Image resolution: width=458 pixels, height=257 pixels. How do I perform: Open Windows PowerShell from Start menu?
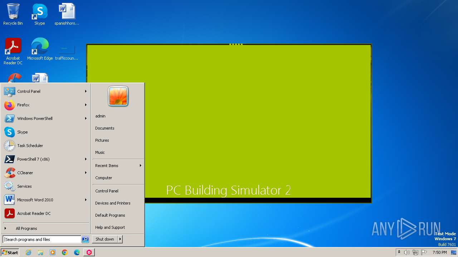[45, 119]
